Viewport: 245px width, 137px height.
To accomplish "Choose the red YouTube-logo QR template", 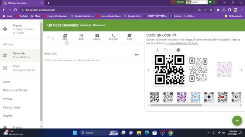I will (223, 97).
